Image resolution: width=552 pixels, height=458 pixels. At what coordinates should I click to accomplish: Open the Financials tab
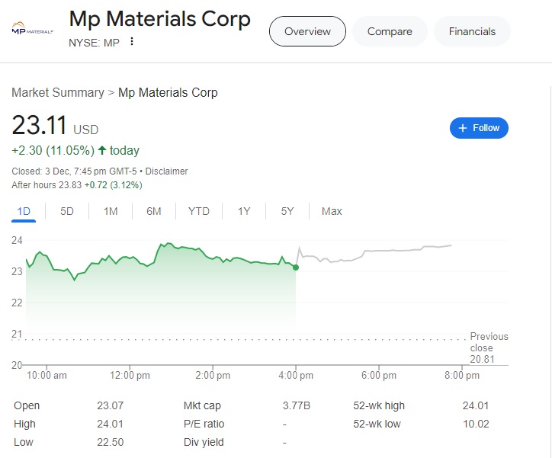tap(472, 31)
